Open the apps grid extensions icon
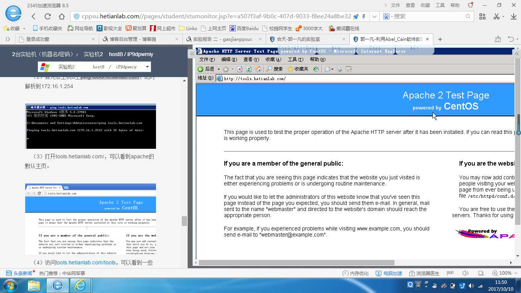The image size is (521, 293). point(482,16)
